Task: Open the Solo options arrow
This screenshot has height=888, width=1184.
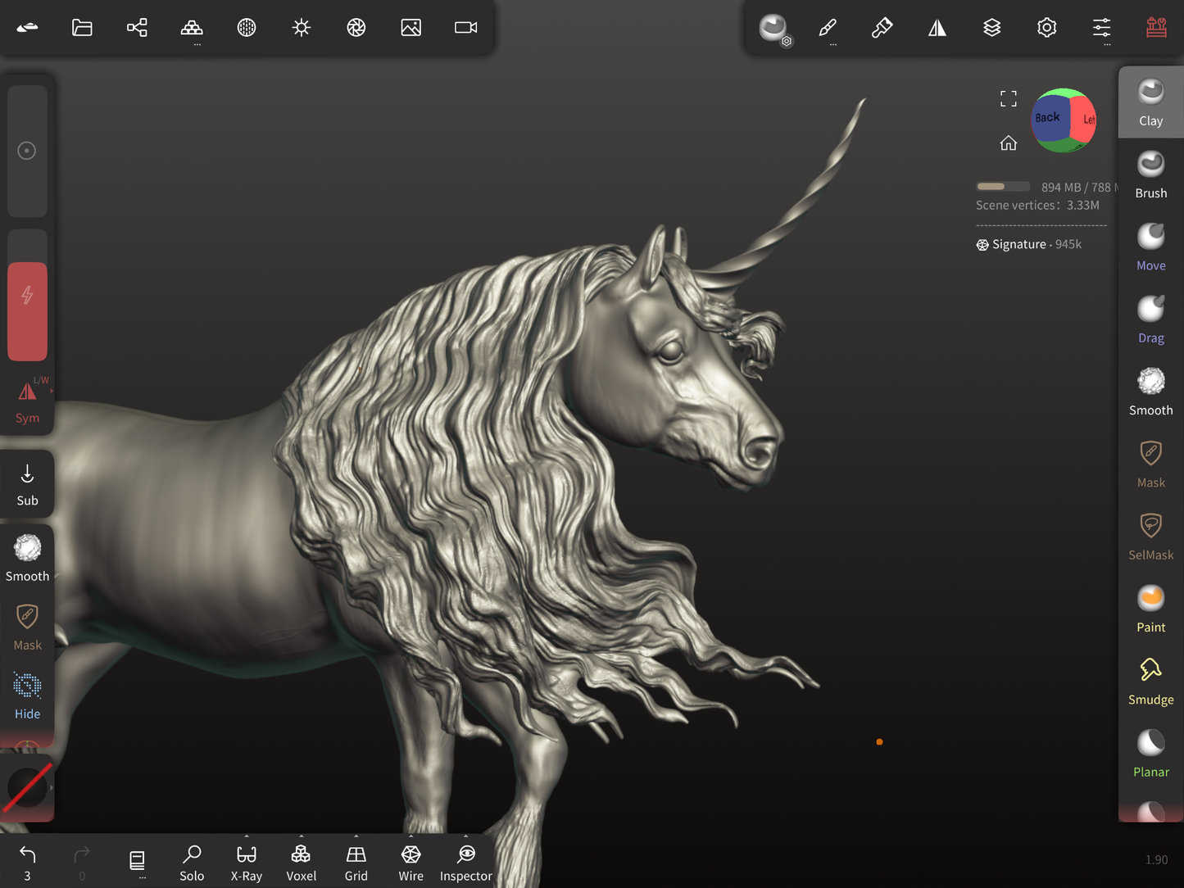Action: pos(192,863)
